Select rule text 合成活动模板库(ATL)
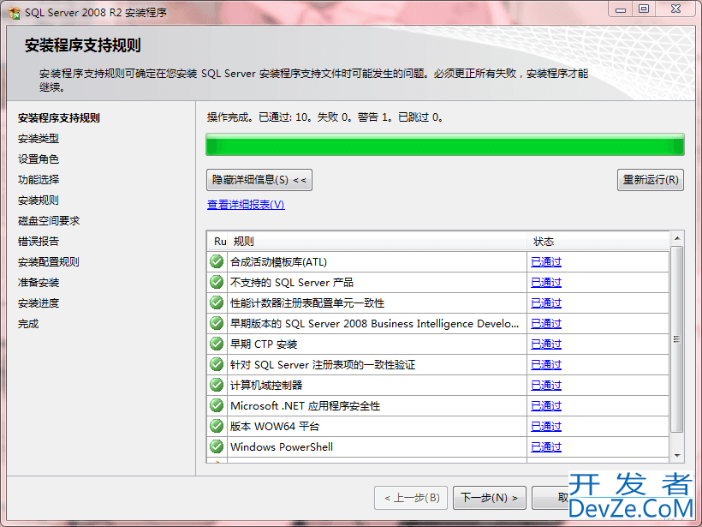Screen dimensions: 702x527 pyautogui.click(x=278, y=261)
